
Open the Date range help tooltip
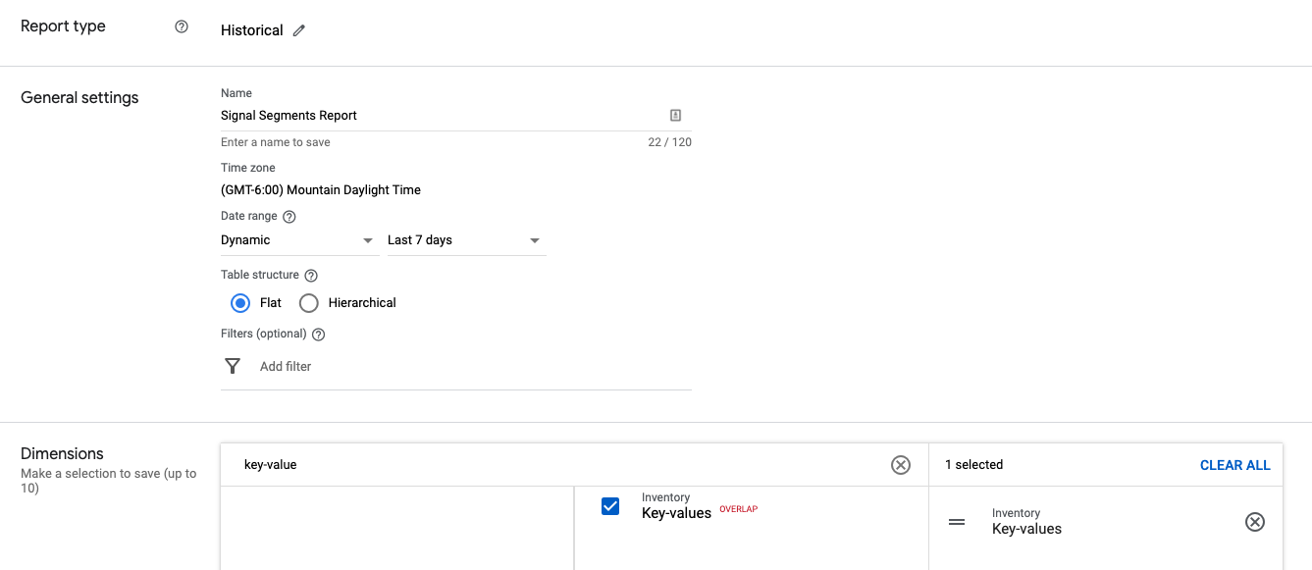point(289,217)
